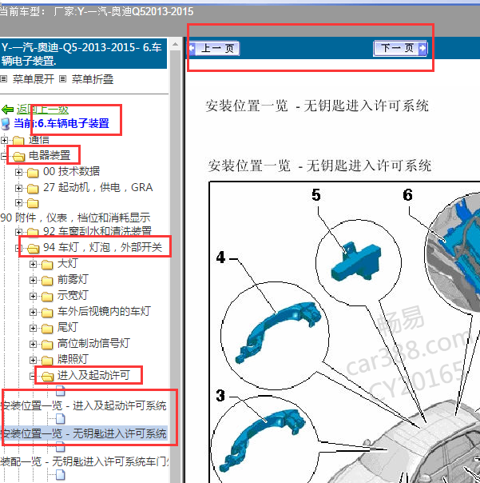
Task: Click folder icon of 通信
Action: pos(18,141)
